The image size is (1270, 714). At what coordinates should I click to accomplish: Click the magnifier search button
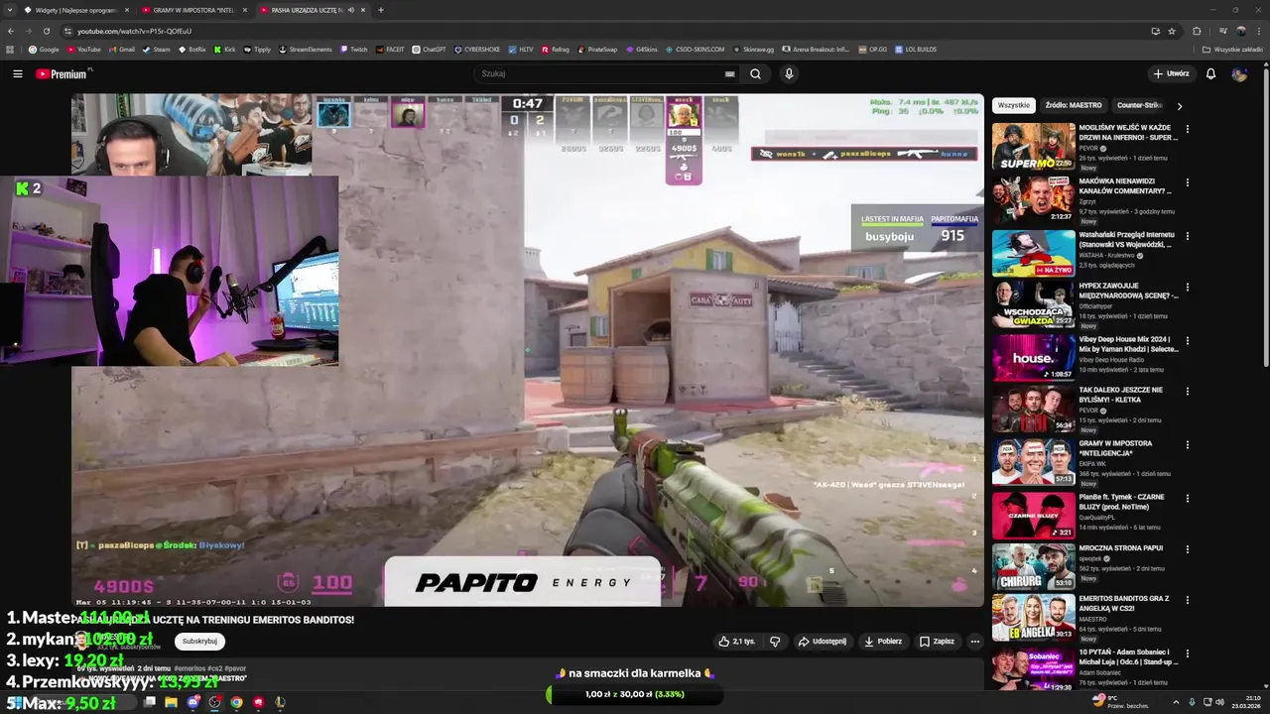pos(755,73)
